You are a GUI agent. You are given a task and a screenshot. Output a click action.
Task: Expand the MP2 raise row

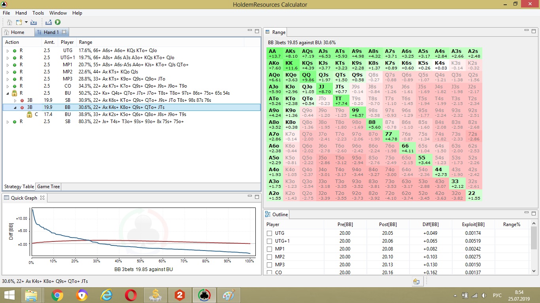click(x=8, y=72)
